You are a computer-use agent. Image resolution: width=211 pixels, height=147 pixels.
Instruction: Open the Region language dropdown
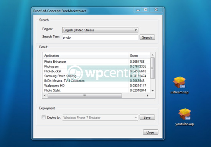(x=100, y=30)
